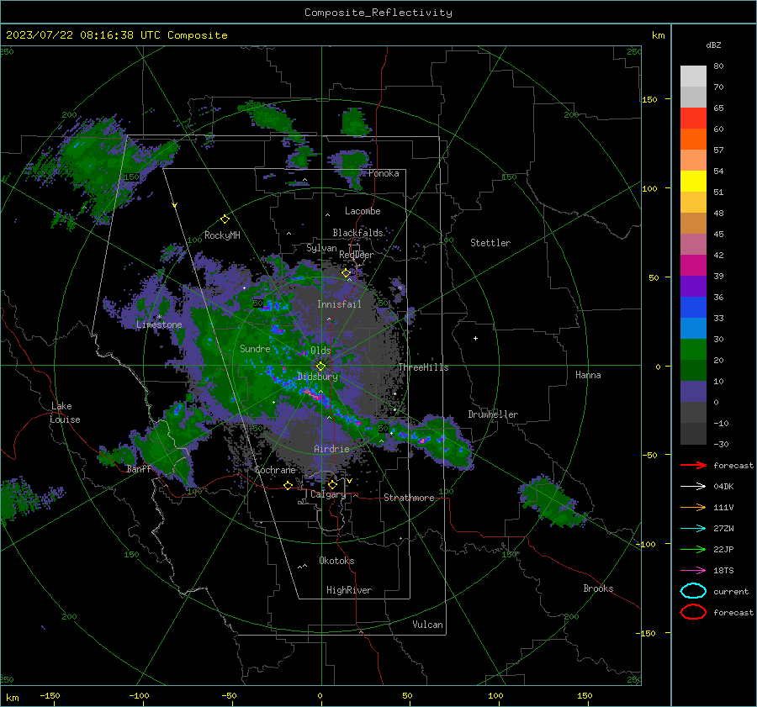This screenshot has height=707, width=757.
Task: Select the Drumheller label
Action: (x=493, y=414)
